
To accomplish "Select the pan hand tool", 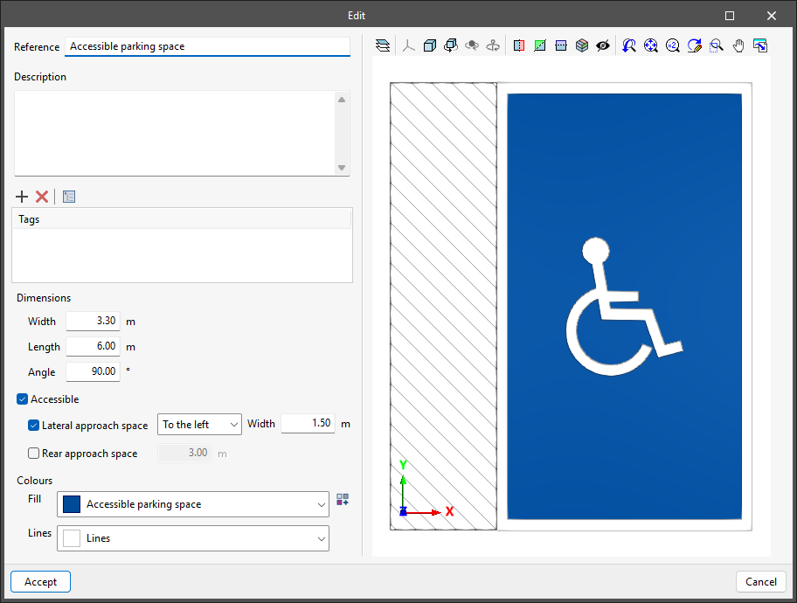I will (738, 45).
